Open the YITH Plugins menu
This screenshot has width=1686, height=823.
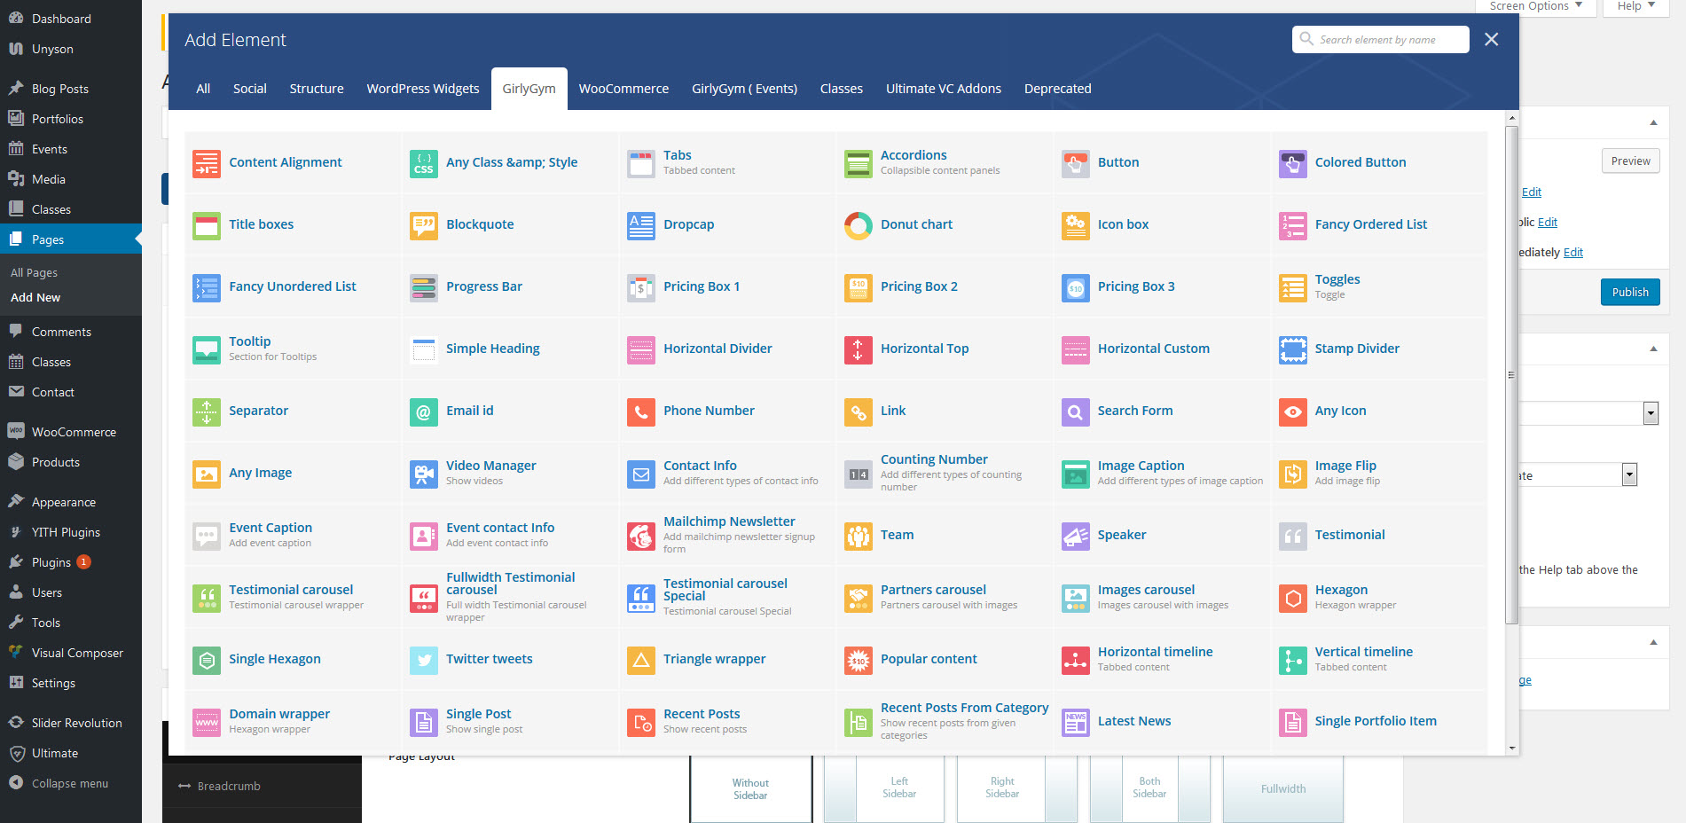[71, 532]
